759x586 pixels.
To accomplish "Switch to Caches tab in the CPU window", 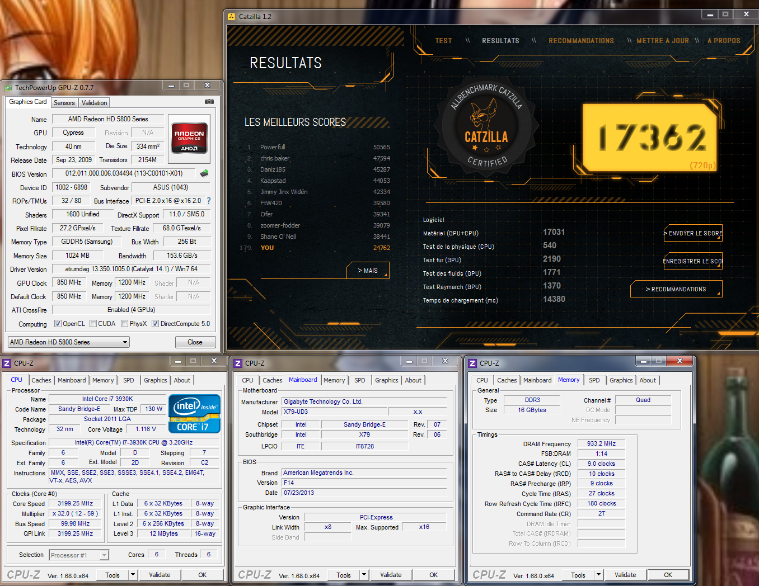I will 41,380.
